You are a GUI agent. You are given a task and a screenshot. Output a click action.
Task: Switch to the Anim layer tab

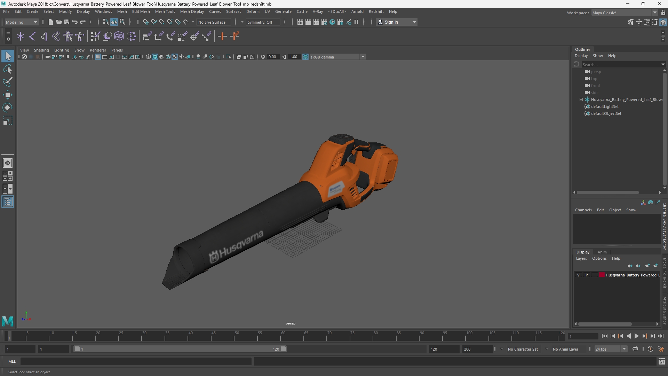tap(602, 252)
